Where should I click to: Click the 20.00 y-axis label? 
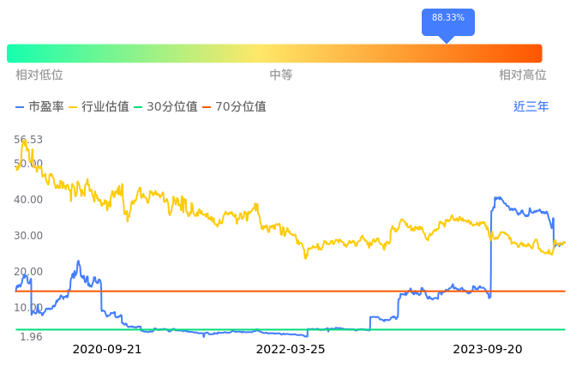click(28, 272)
